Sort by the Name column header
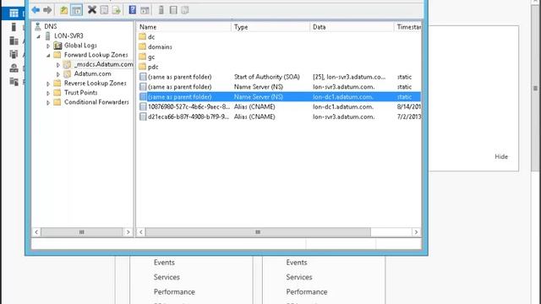541x304 pixels. click(184, 27)
